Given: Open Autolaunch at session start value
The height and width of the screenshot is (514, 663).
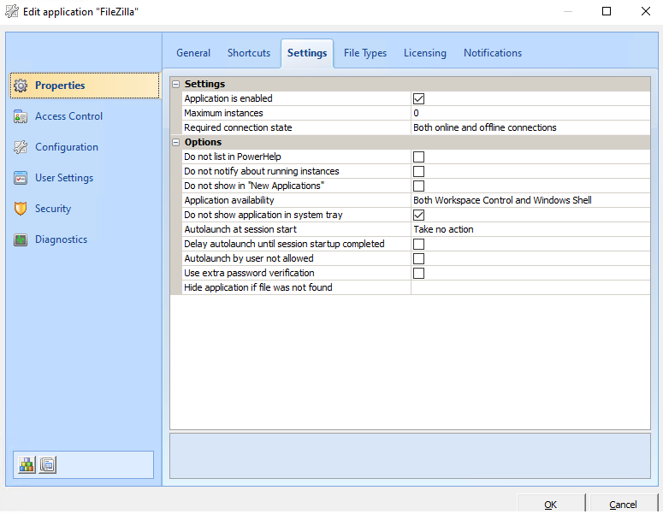Looking at the screenshot, I should (x=530, y=229).
